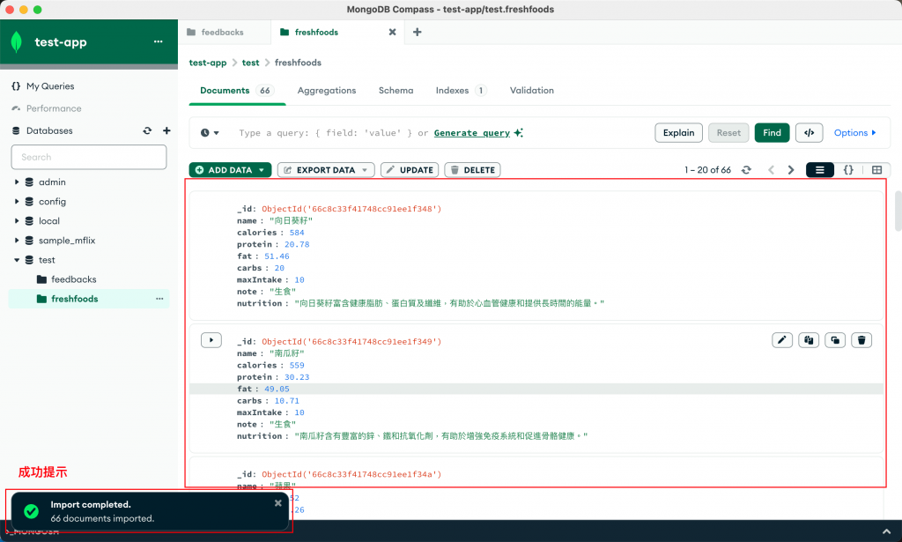Click the Databases sidebar heading

coord(49,130)
